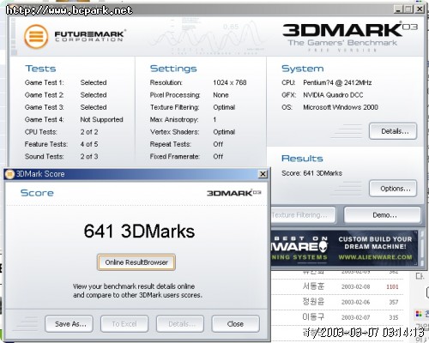
Task: Click the Alienware advertisement banner
Action: [x=345, y=248]
